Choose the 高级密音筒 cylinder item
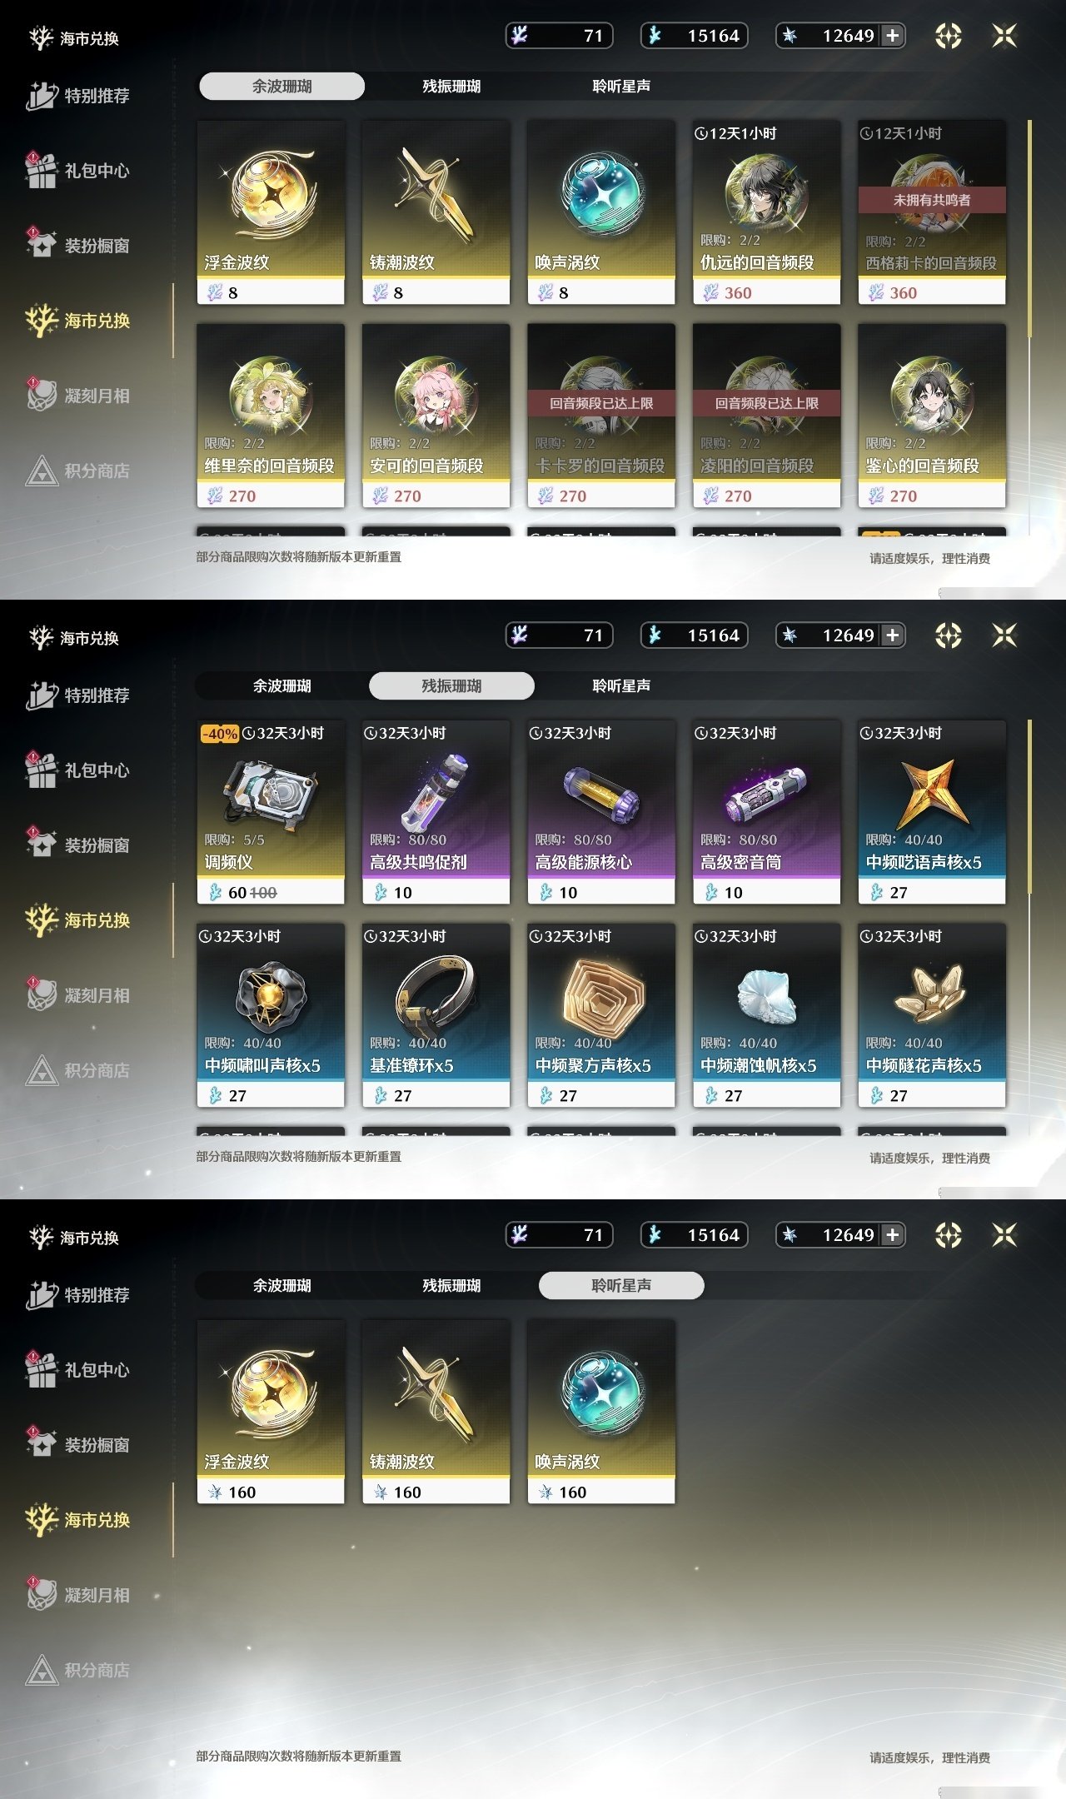This screenshot has width=1066, height=1799. coord(766,812)
